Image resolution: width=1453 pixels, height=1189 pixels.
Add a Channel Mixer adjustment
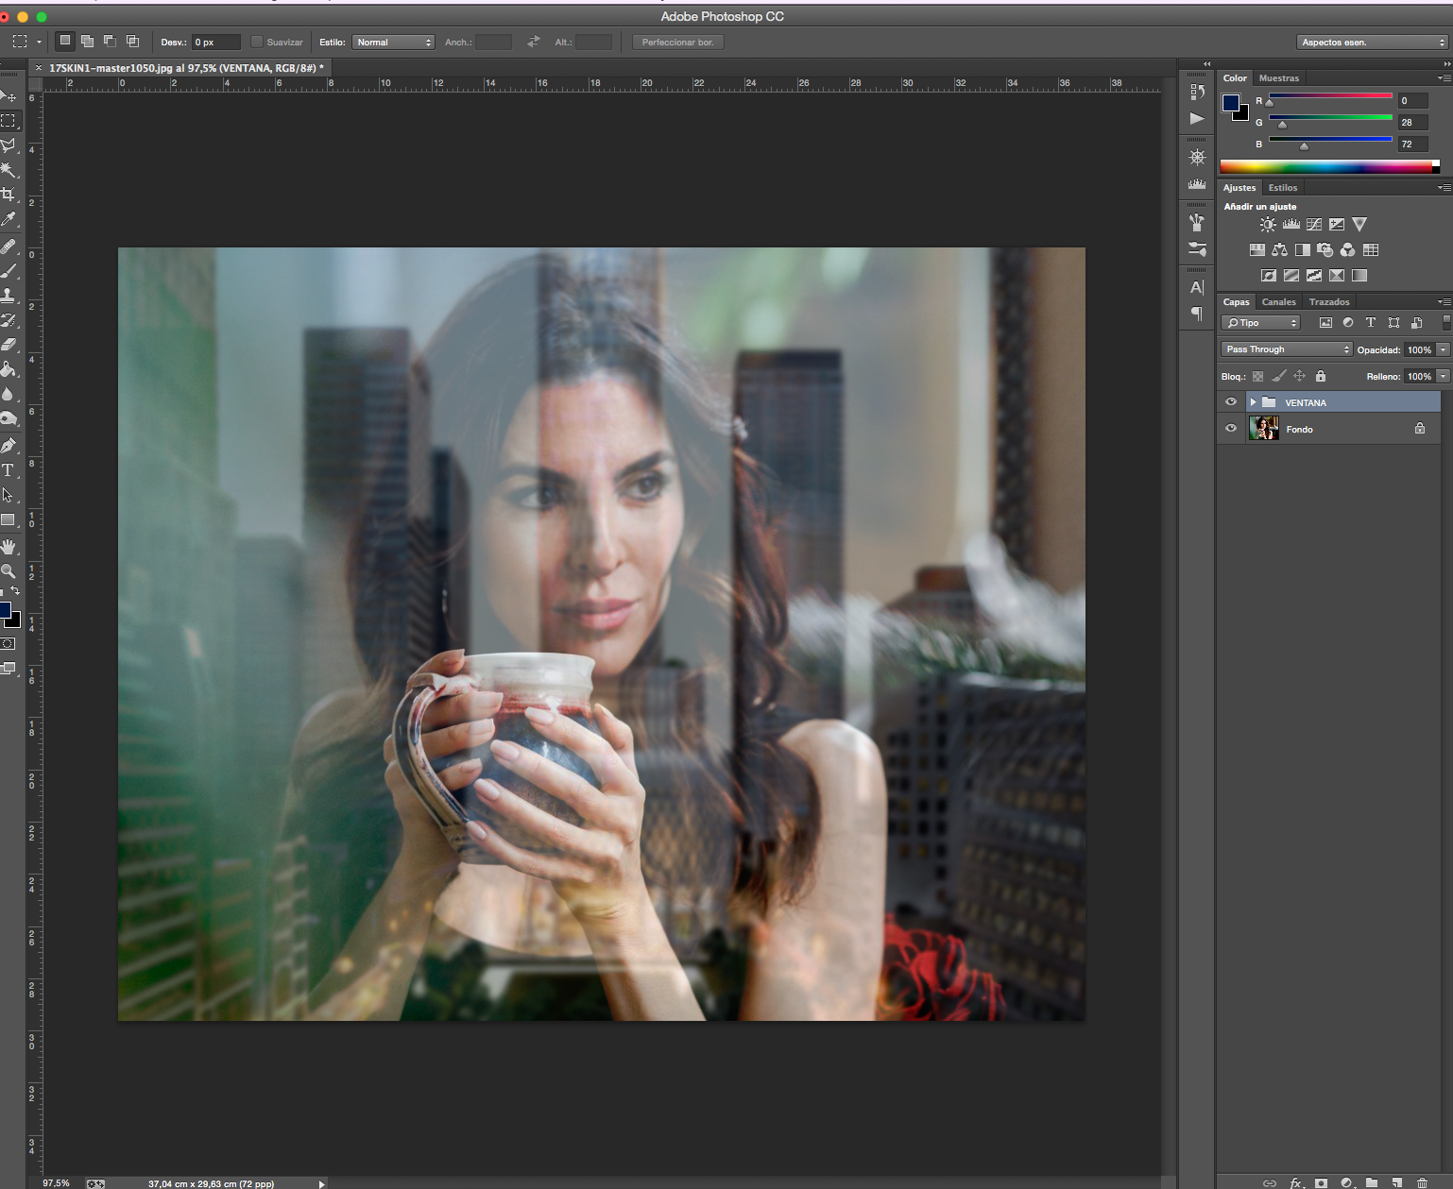click(x=1347, y=250)
